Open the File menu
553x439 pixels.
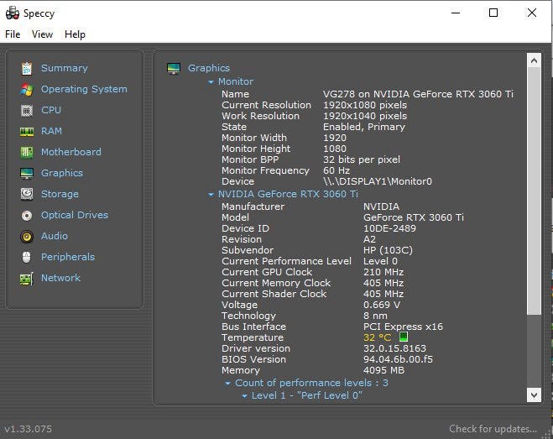coord(13,34)
